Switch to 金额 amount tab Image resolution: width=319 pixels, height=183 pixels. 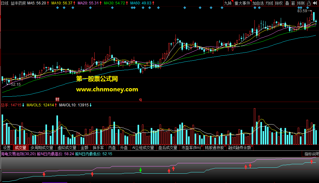click(84, 148)
